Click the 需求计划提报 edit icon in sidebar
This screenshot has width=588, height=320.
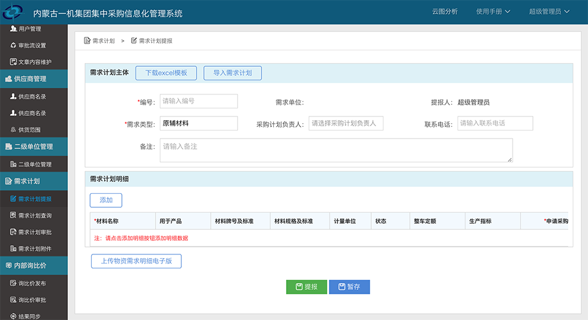coord(13,199)
